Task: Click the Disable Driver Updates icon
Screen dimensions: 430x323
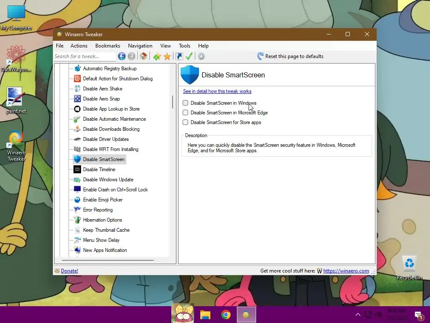Action: pyautogui.click(x=77, y=139)
